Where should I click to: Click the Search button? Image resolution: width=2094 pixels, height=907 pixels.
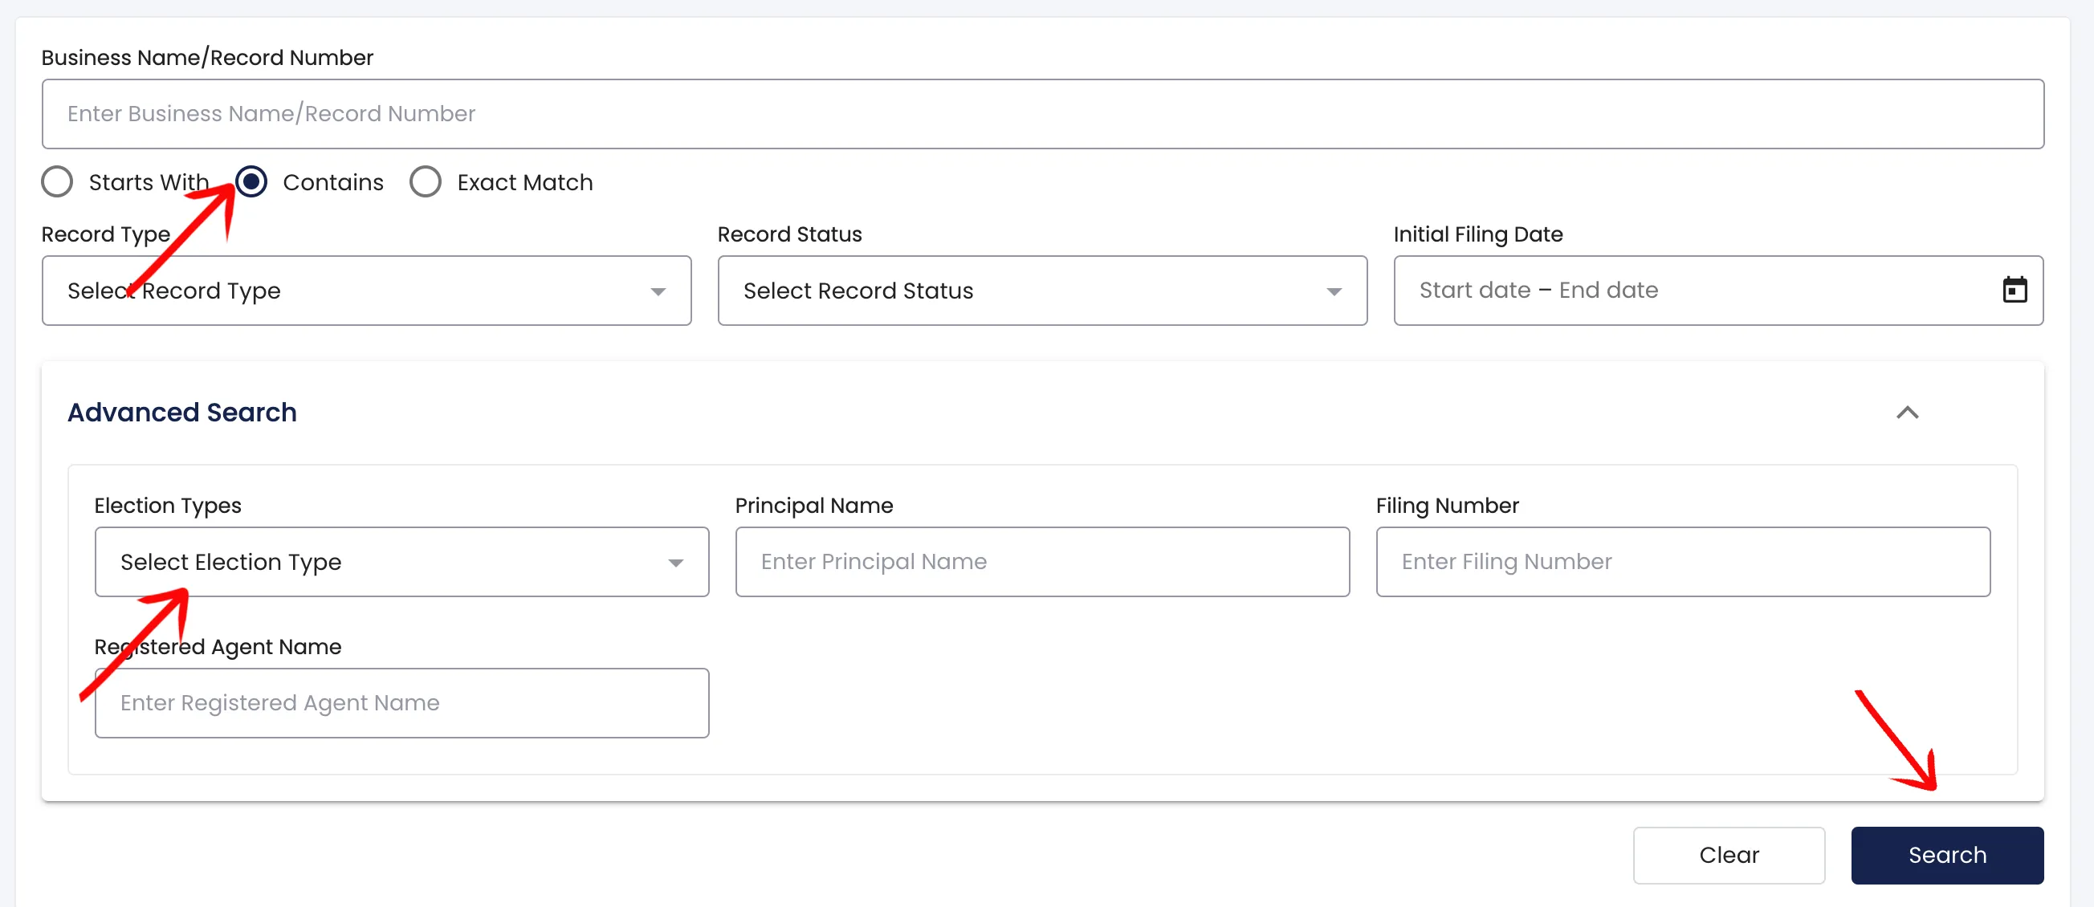point(1947,855)
